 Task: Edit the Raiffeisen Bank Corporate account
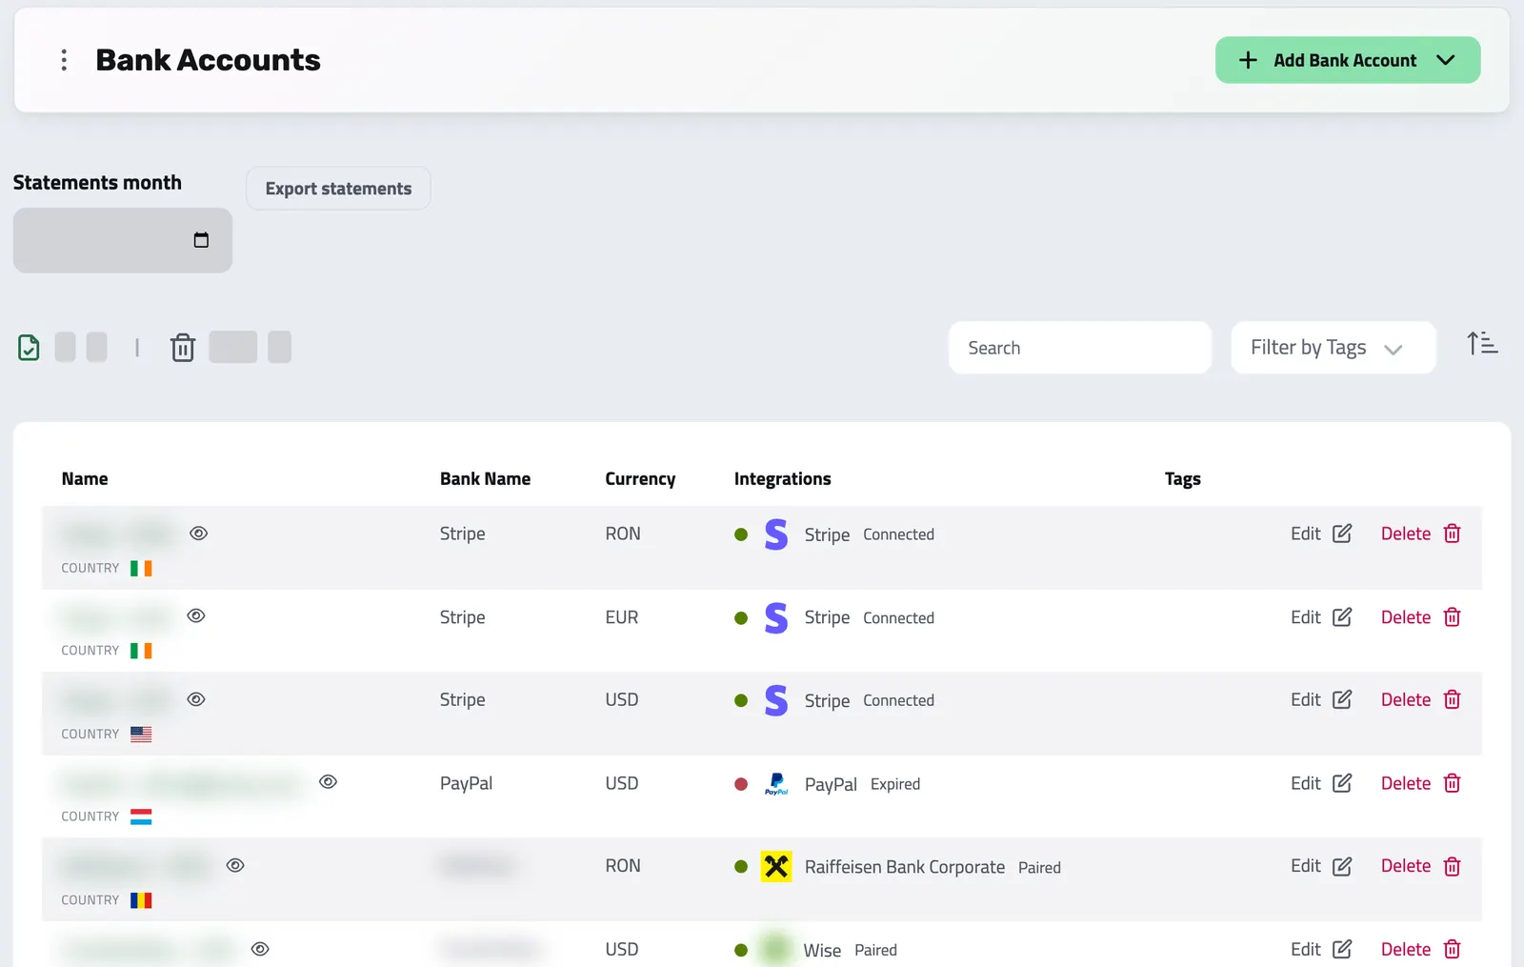pyautogui.click(x=1321, y=866)
